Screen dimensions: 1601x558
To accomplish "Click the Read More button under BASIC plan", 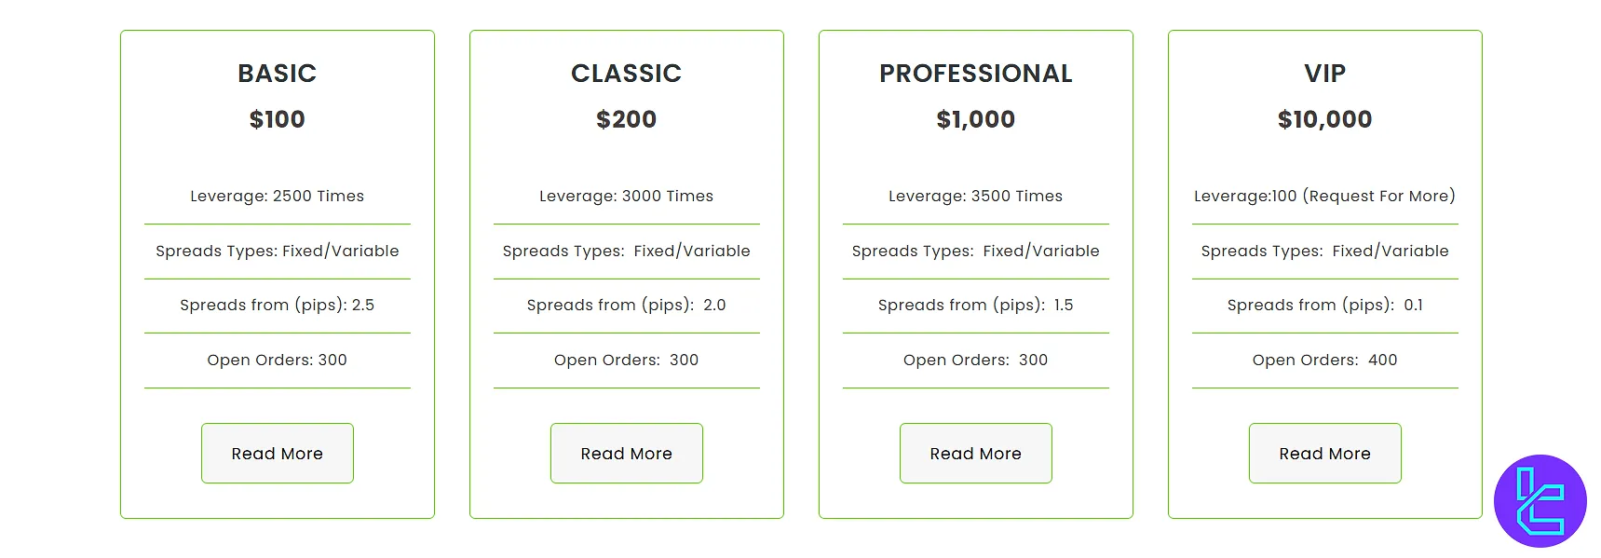I will (277, 454).
